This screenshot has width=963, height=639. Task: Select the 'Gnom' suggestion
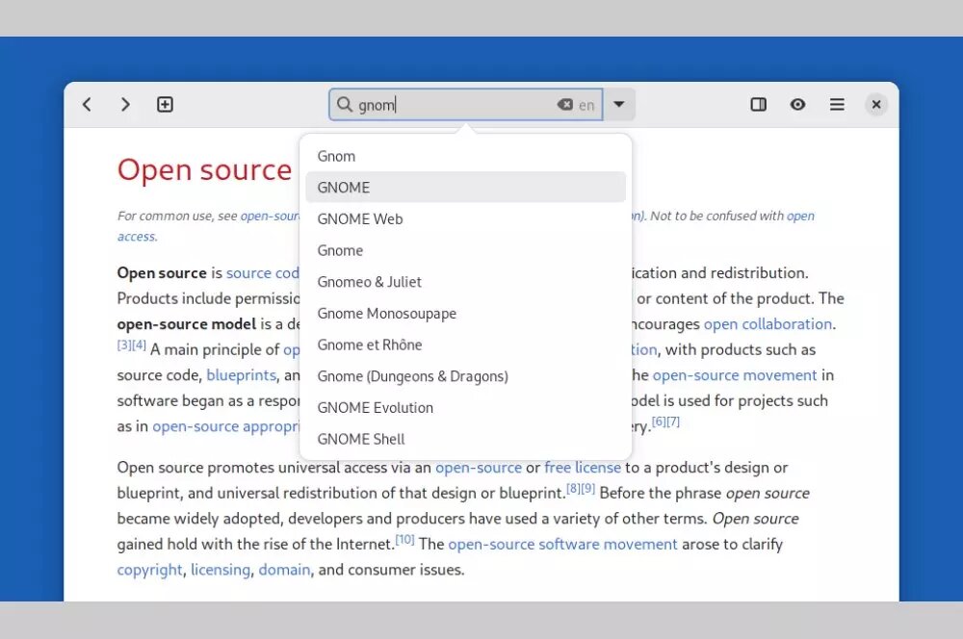(465, 156)
